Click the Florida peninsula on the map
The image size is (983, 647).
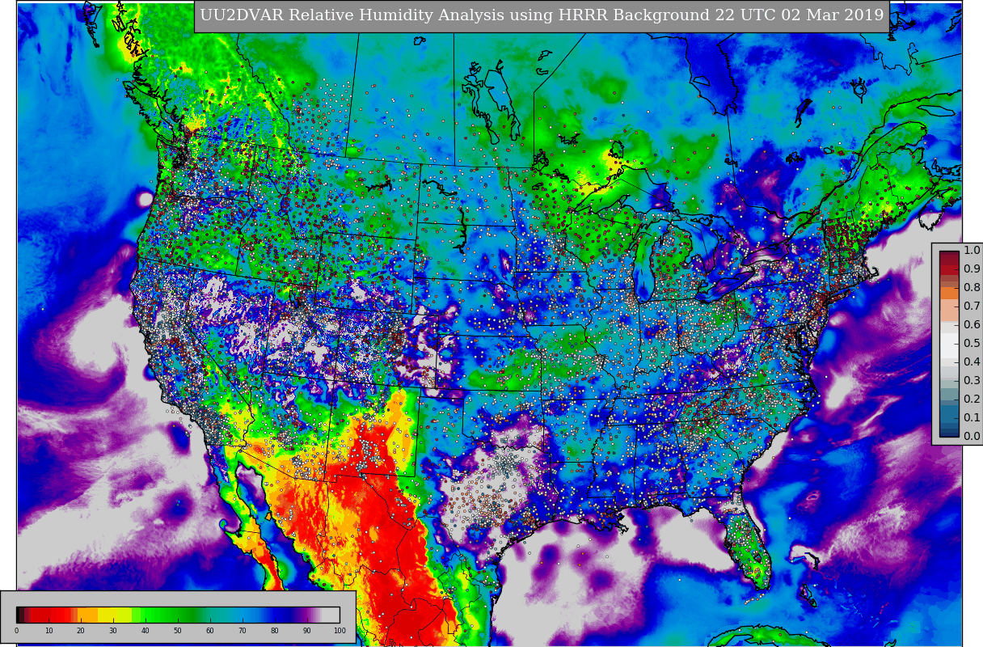tap(748, 546)
